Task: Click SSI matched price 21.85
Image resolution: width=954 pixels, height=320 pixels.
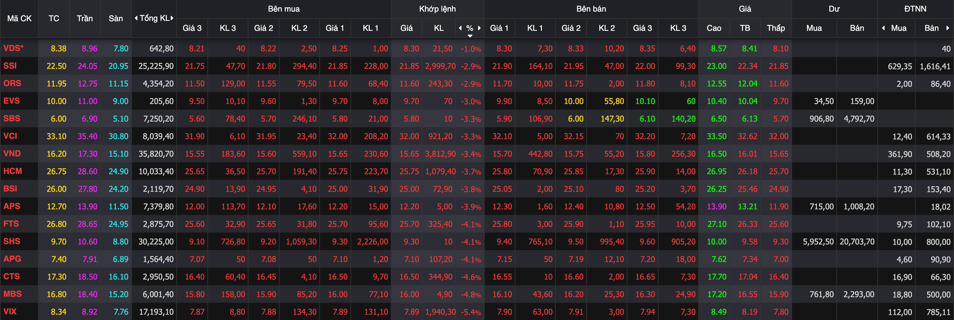Action: coord(409,66)
